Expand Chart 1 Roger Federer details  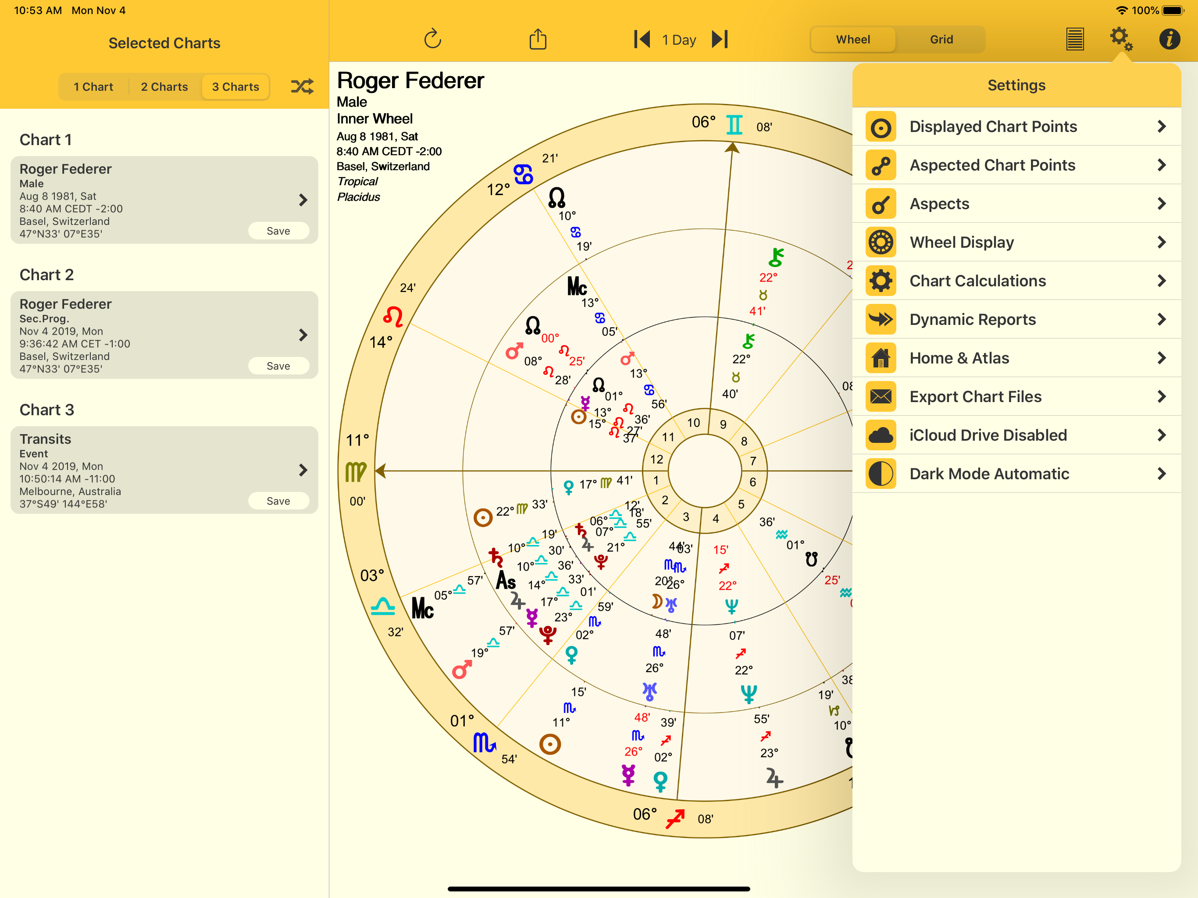(303, 200)
